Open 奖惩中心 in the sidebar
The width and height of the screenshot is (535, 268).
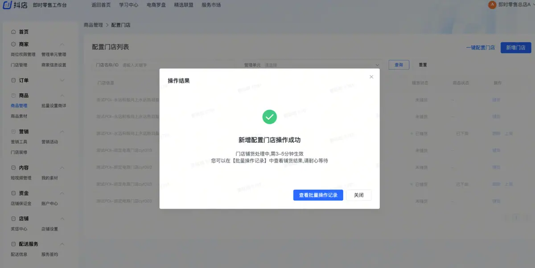point(19,229)
